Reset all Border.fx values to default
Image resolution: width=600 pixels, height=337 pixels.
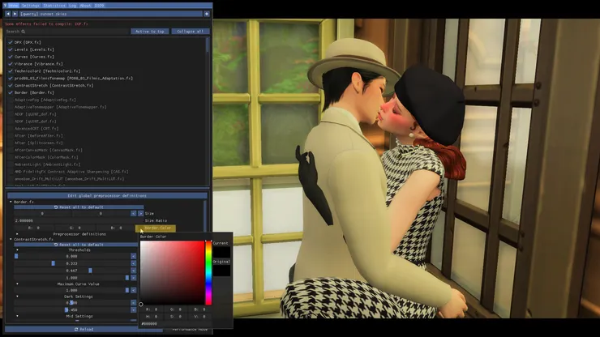[79, 207]
